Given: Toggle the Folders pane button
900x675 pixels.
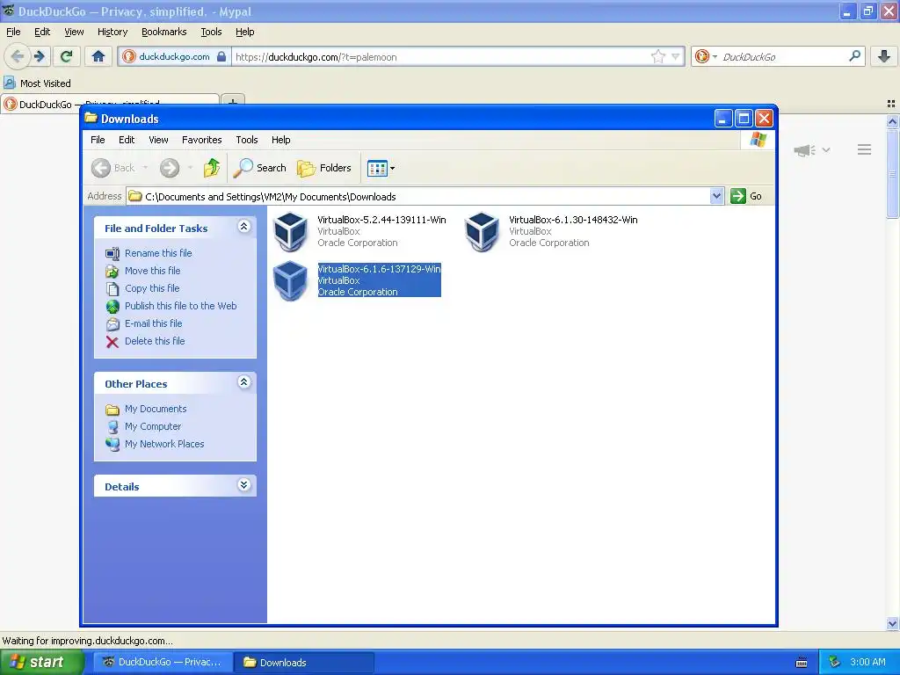Looking at the screenshot, I should (324, 168).
